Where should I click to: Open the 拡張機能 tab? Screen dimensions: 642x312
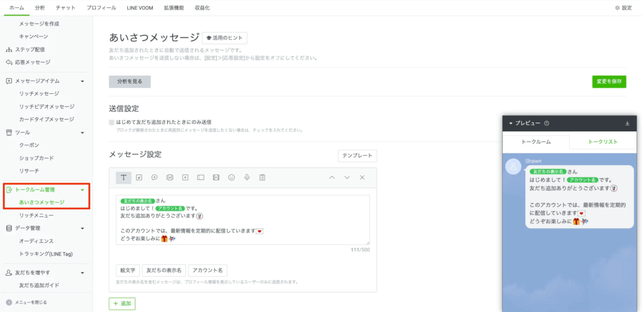pos(174,8)
